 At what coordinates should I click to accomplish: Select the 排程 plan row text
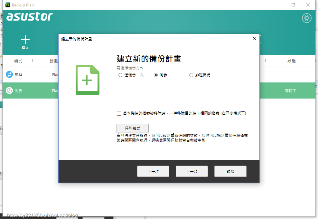point(18,74)
